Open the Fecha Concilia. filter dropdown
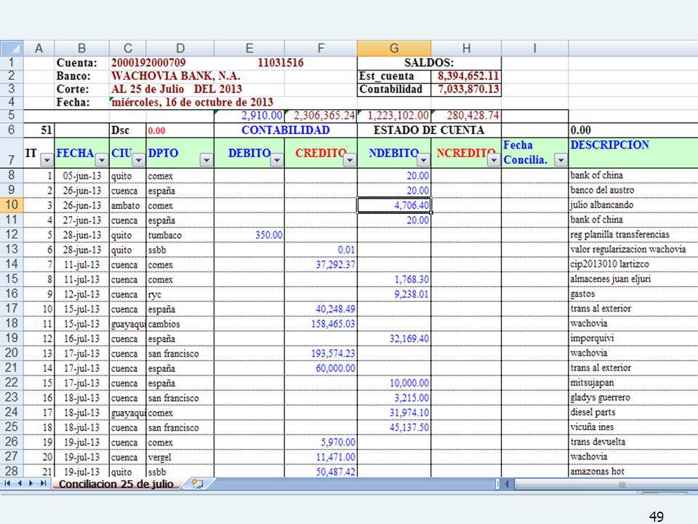Viewport: 698px width, 524px height. 561,159
